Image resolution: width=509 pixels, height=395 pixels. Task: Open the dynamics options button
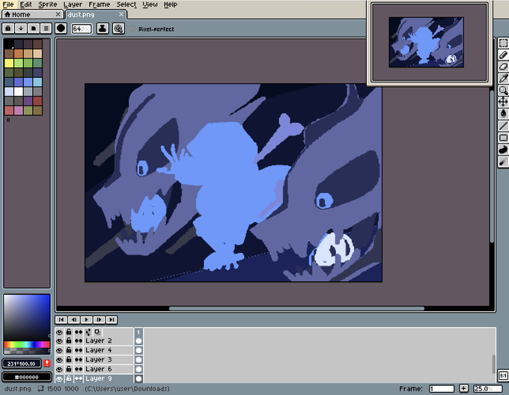click(x=118, y=28)
